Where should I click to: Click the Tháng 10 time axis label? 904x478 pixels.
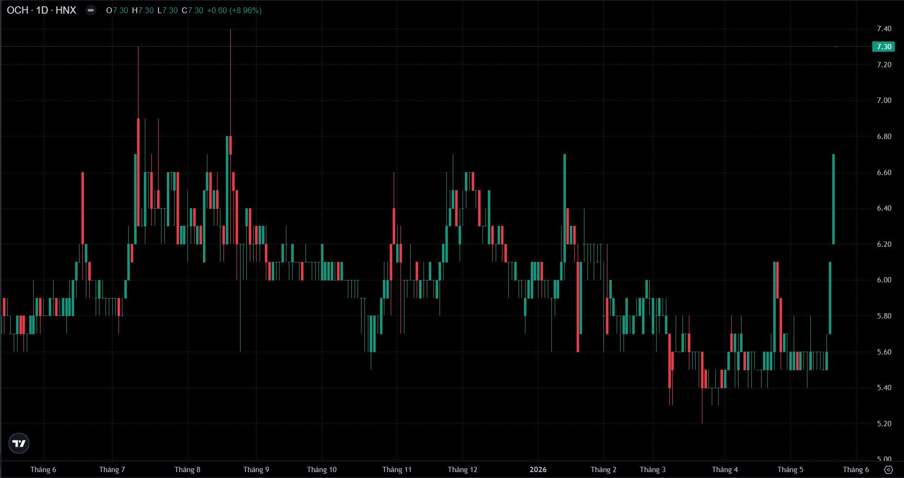click(x=321, y=470)
